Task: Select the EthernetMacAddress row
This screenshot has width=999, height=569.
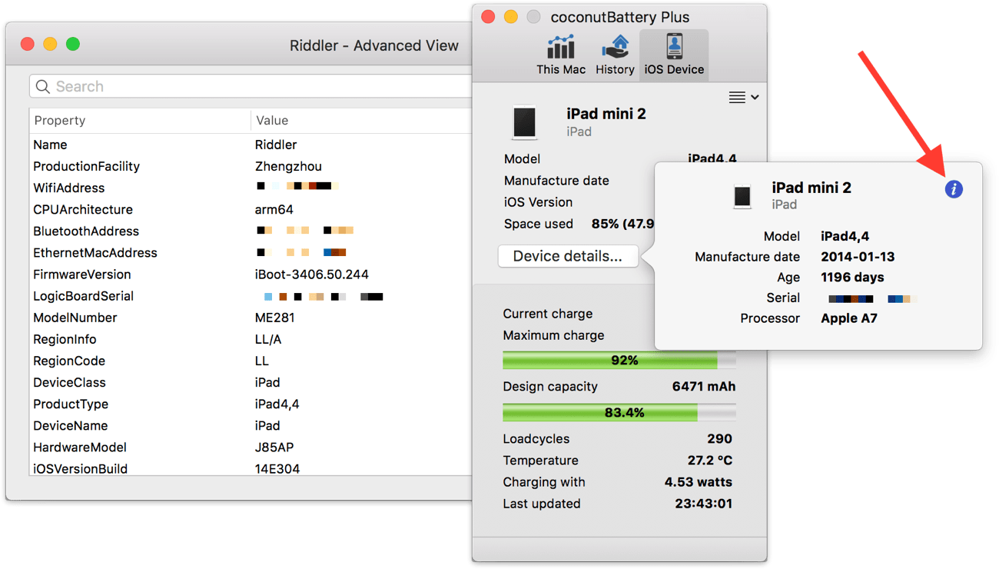Action: 251,252
